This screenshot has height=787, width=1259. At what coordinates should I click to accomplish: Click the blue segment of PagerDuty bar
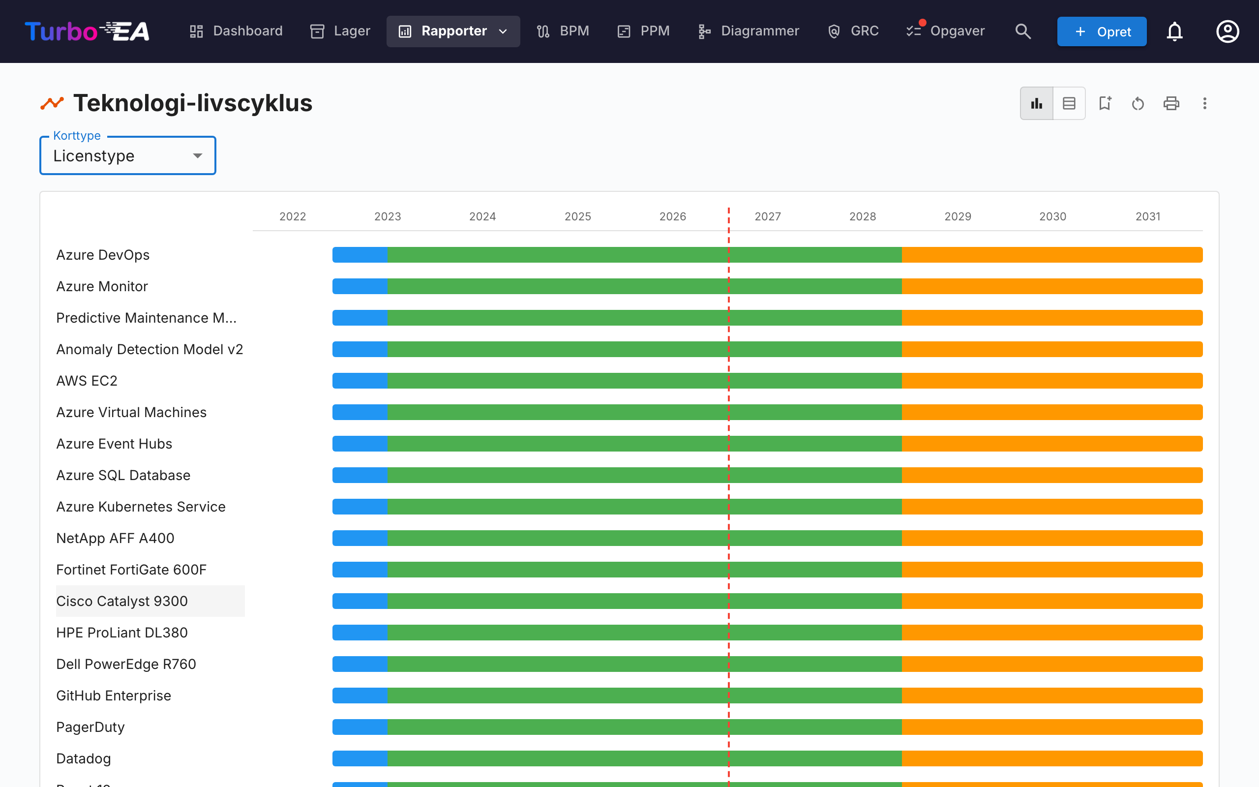pyautogui.click(x=360, y=727)
